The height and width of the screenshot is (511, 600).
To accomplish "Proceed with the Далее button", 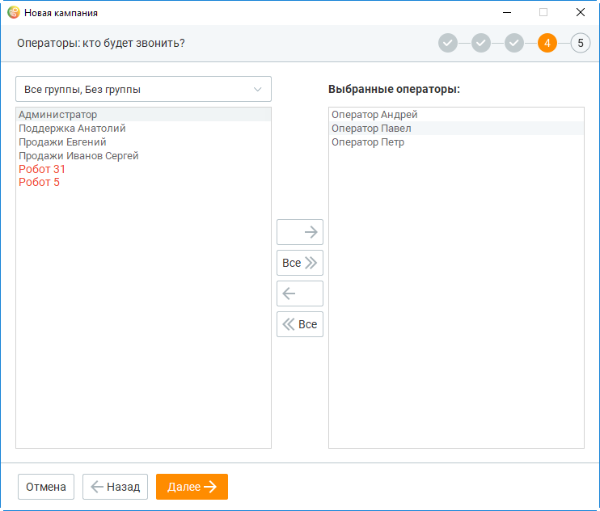I will coord(192,487).
